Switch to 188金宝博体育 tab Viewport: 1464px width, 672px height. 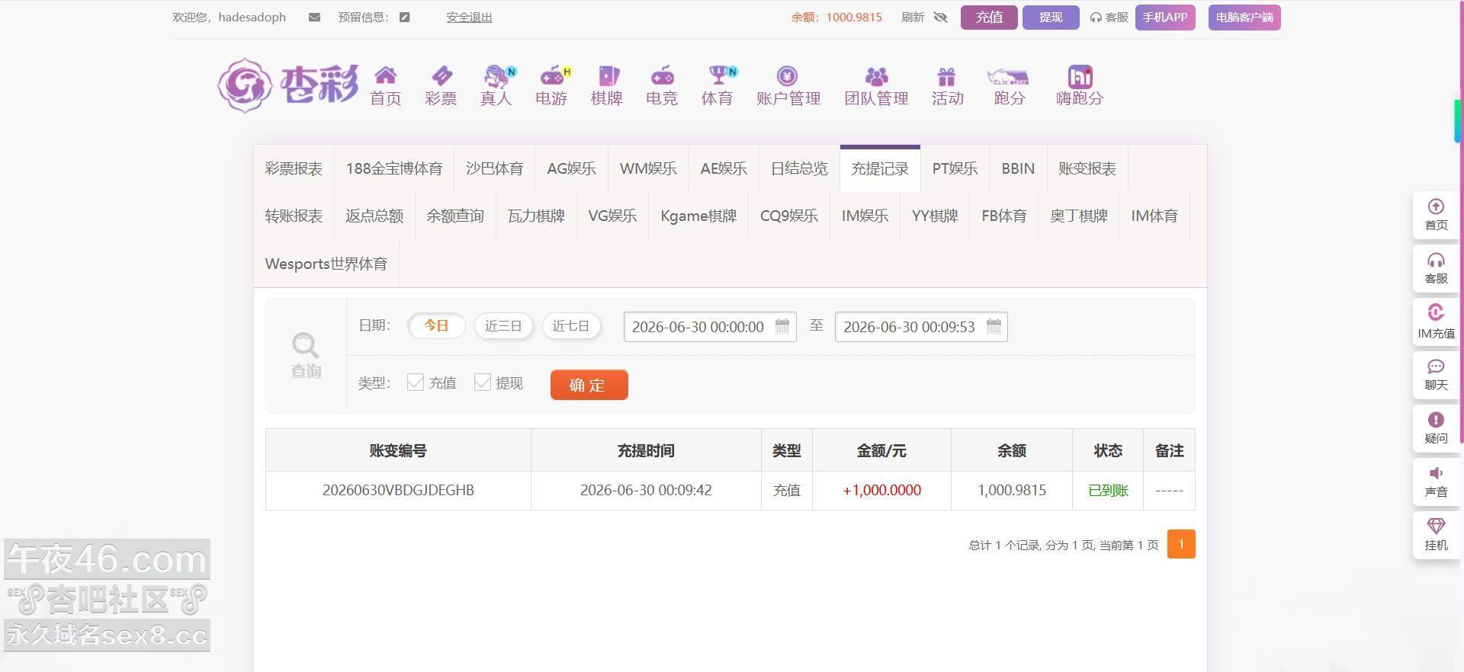(394, 168)
